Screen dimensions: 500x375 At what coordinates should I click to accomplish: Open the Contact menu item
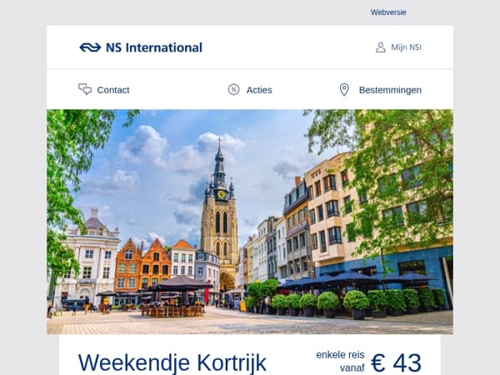click(x=113, y=90)
